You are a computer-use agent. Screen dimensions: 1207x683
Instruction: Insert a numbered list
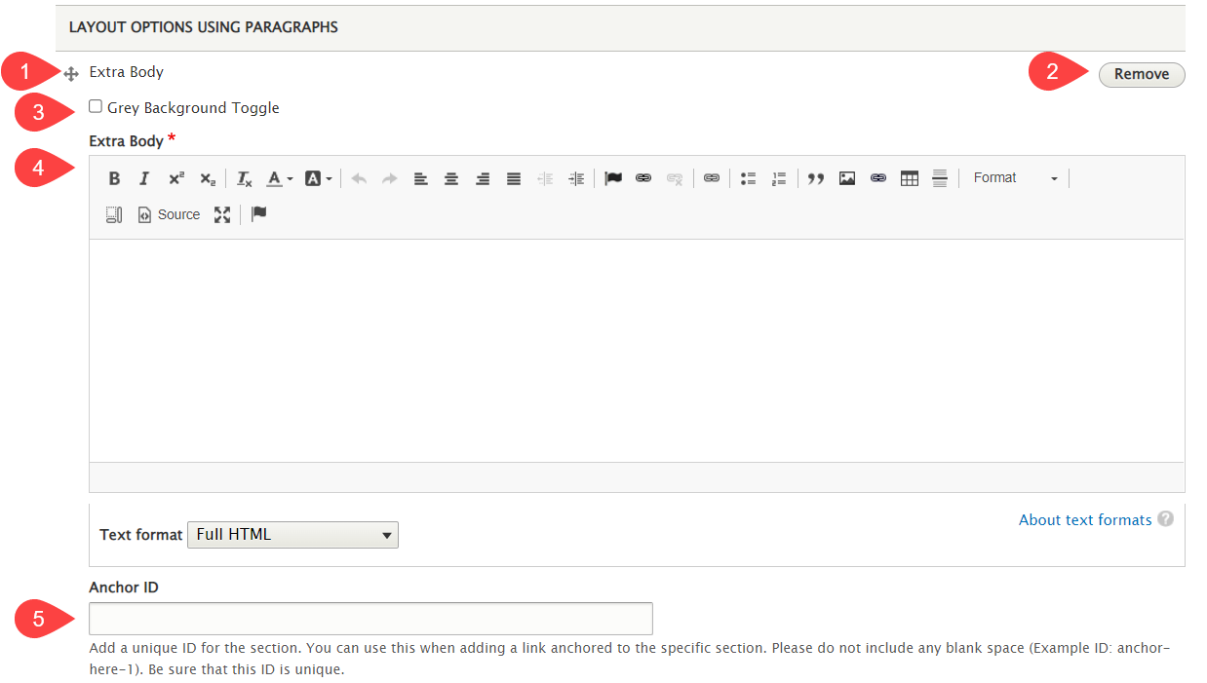tap(779, 178)
